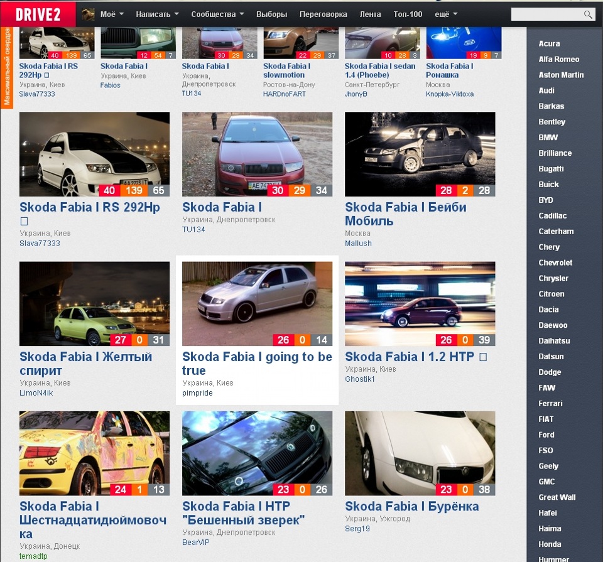603x562 pixels.
Task: Open the Бейби Мобиль car photo
Action: [x=420, y=154]
